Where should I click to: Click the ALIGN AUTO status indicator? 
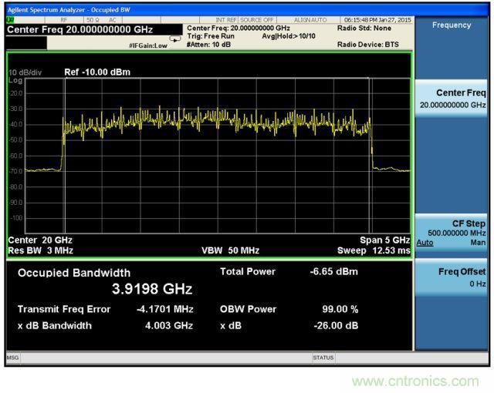pyautogui.click(x=311, y=21)
